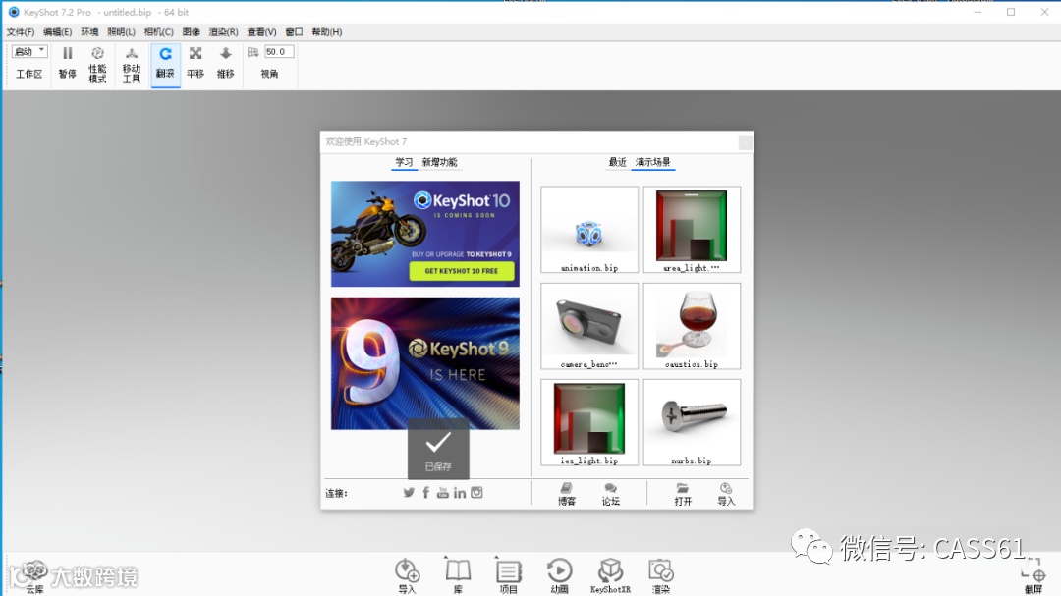The width and height of the screenshot is (1061, 596).
Task: Activate the Pan camera tool
Action: [x=195, y=62]
